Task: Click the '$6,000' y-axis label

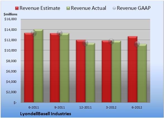Action: click(11, 71)
